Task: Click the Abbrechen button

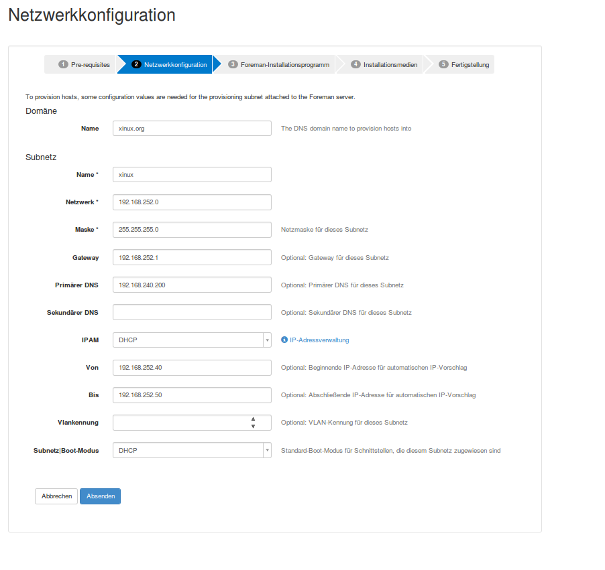Action: 56,496
